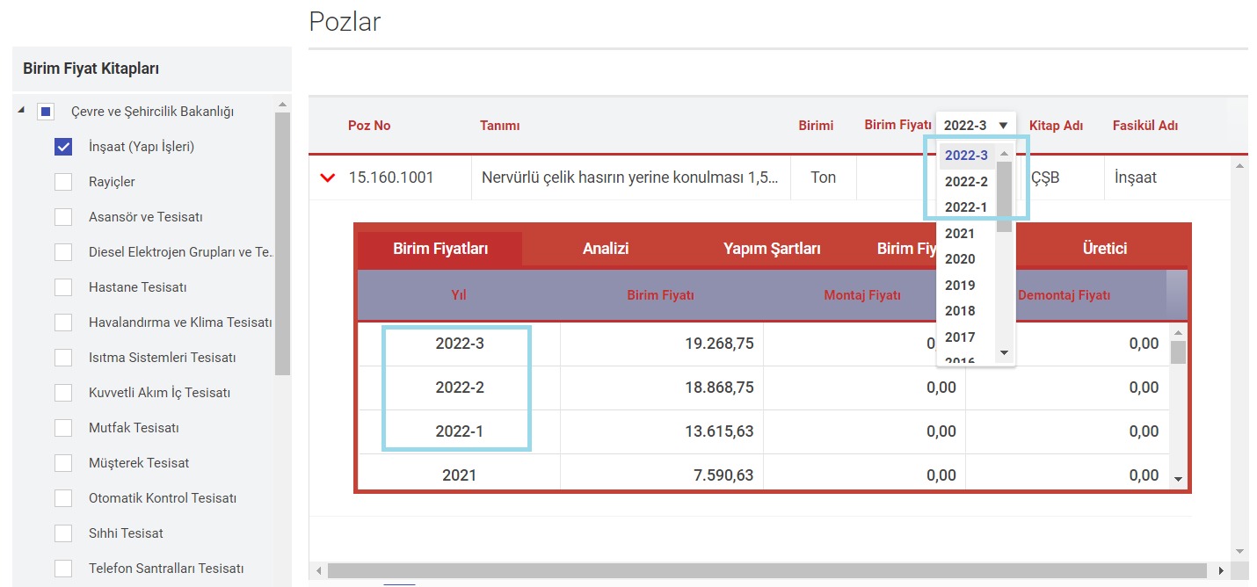
Task: Enable the Isıtma Sistemleri Tesisatı checkbox
Action: coord(63,358)
